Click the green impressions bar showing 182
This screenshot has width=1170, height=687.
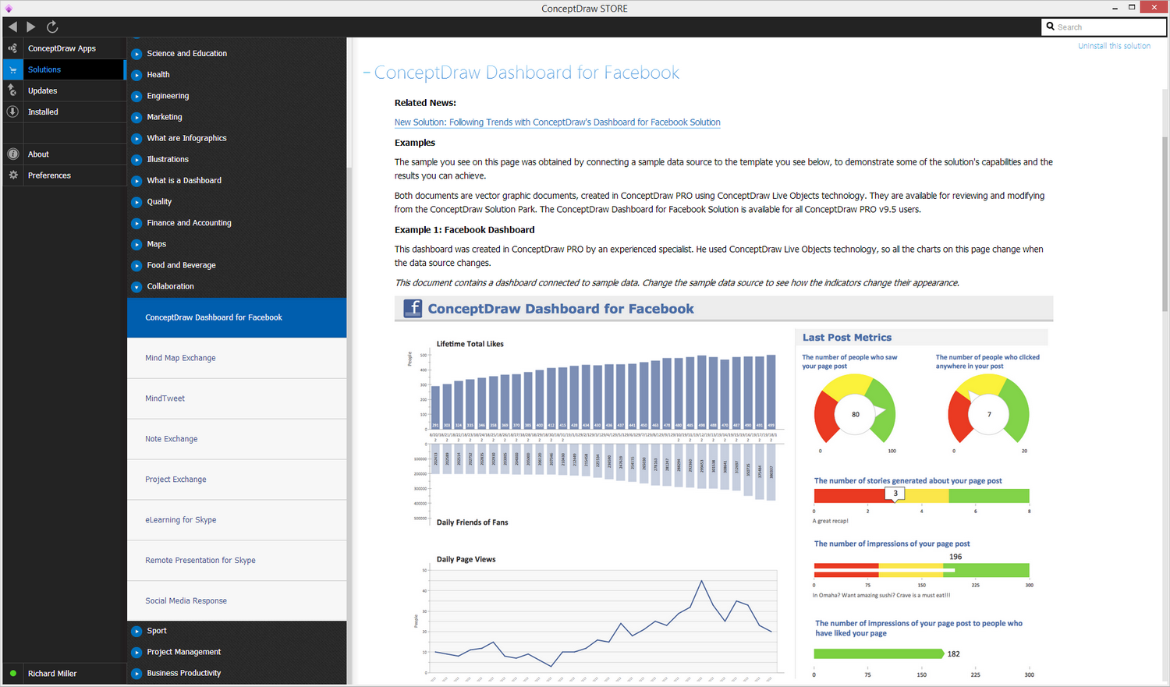(878, 654)
